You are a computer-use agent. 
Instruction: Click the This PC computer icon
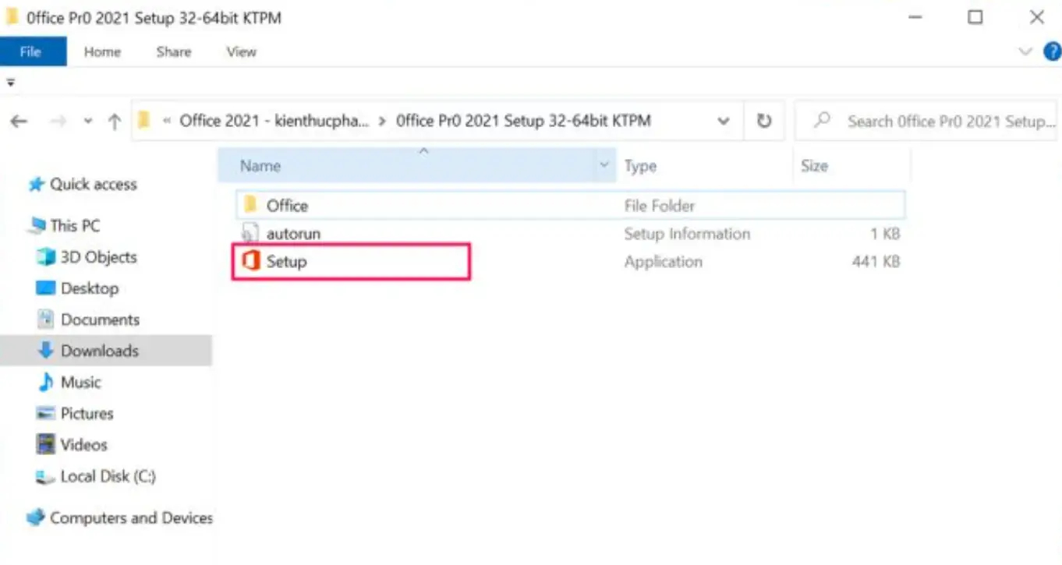(x=36, y=226)
